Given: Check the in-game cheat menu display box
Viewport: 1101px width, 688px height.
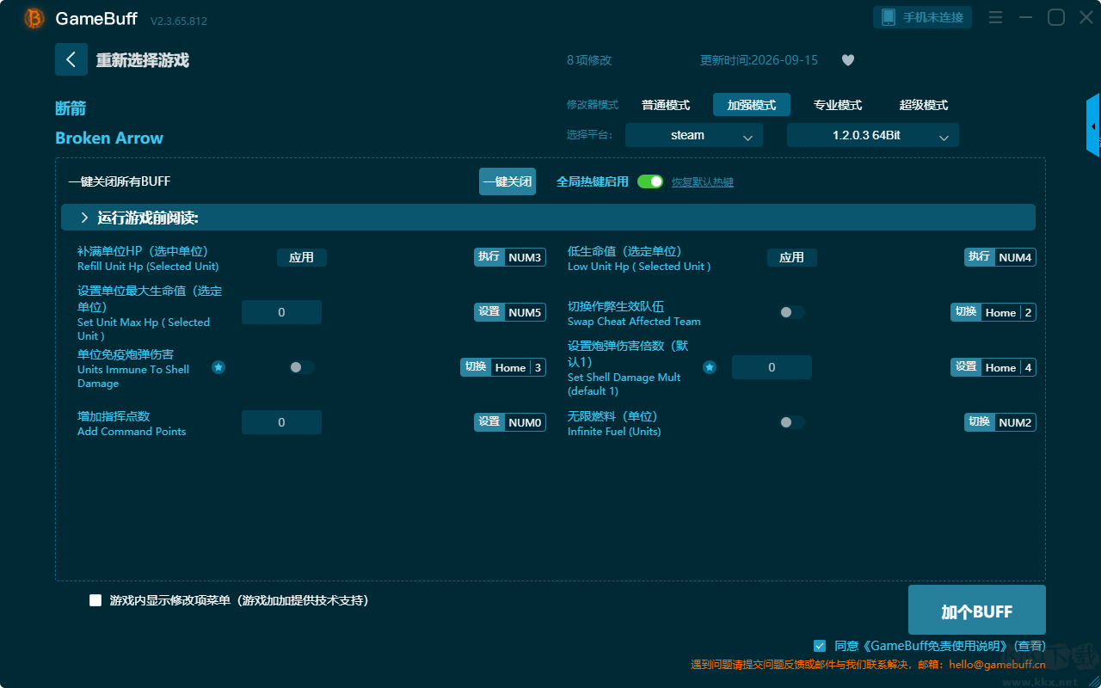Looking at the screenshot, I should 95,600.
